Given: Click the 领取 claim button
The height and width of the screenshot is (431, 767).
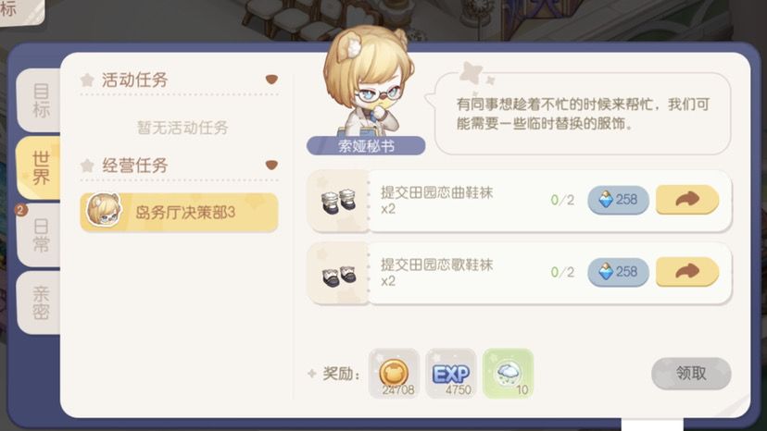Looking at the screenshot, I should point(691,374).
